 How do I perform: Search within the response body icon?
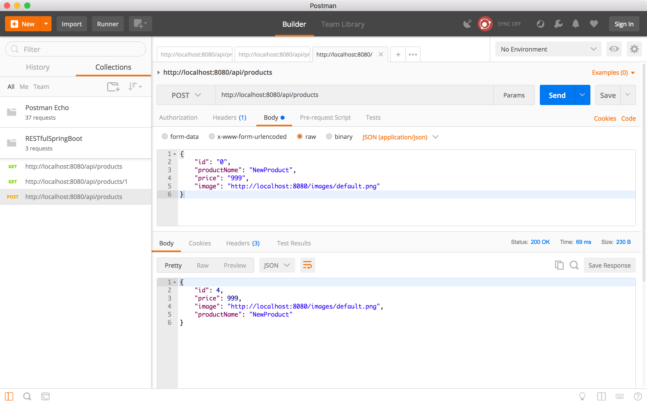click(x=574, y=265)
